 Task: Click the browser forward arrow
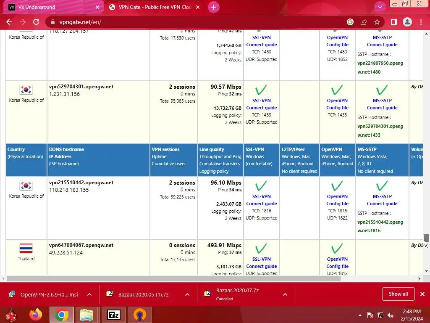point(23,22)
